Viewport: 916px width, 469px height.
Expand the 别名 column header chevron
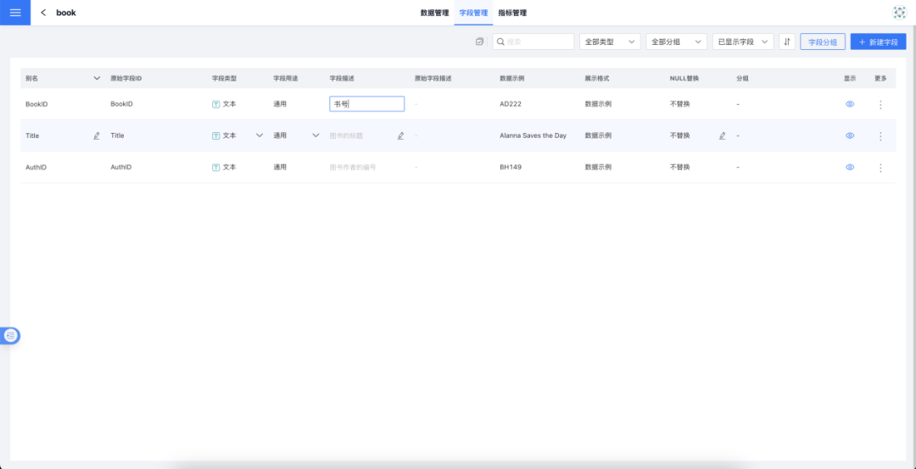tap(97, 78)
